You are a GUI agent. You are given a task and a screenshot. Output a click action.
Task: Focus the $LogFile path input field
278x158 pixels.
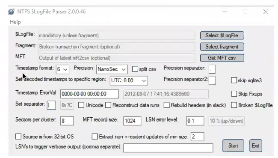tap(116, 36)
